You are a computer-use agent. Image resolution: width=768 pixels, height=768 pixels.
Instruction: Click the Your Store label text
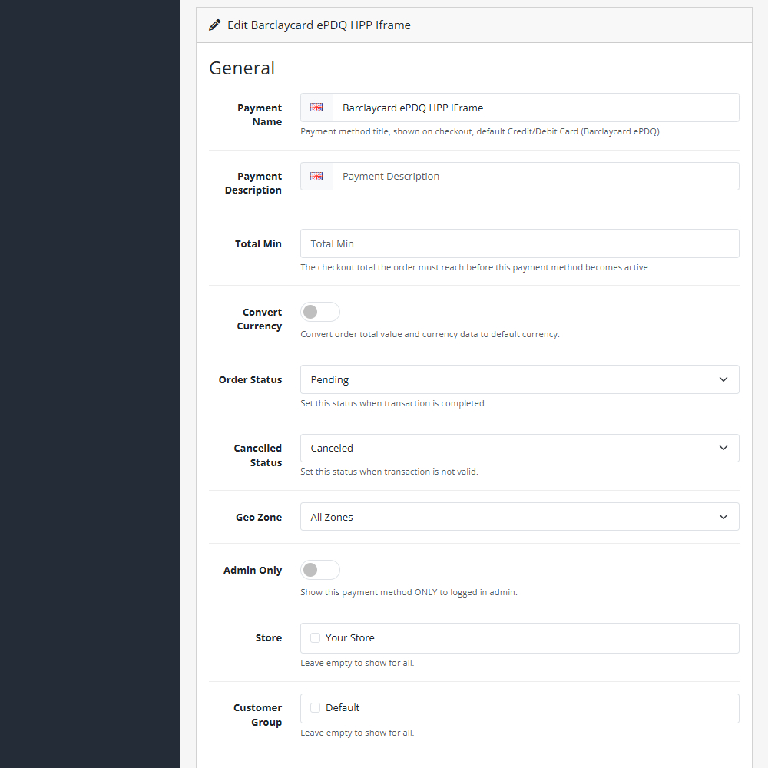pyautogui.click(x=349, y=637)
